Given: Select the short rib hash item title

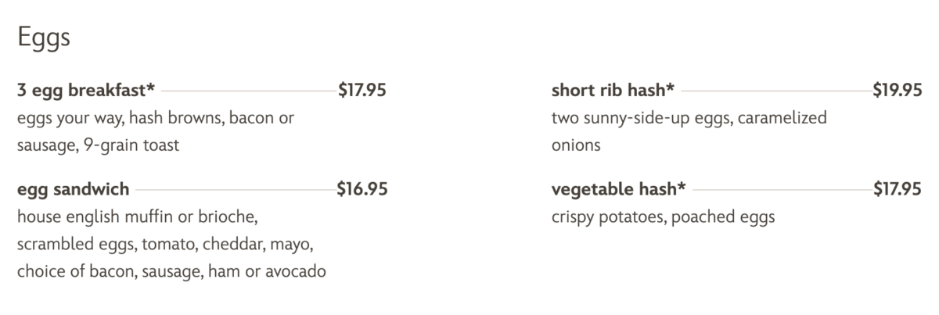Looking at the screenshot, I should click(613, 91).
